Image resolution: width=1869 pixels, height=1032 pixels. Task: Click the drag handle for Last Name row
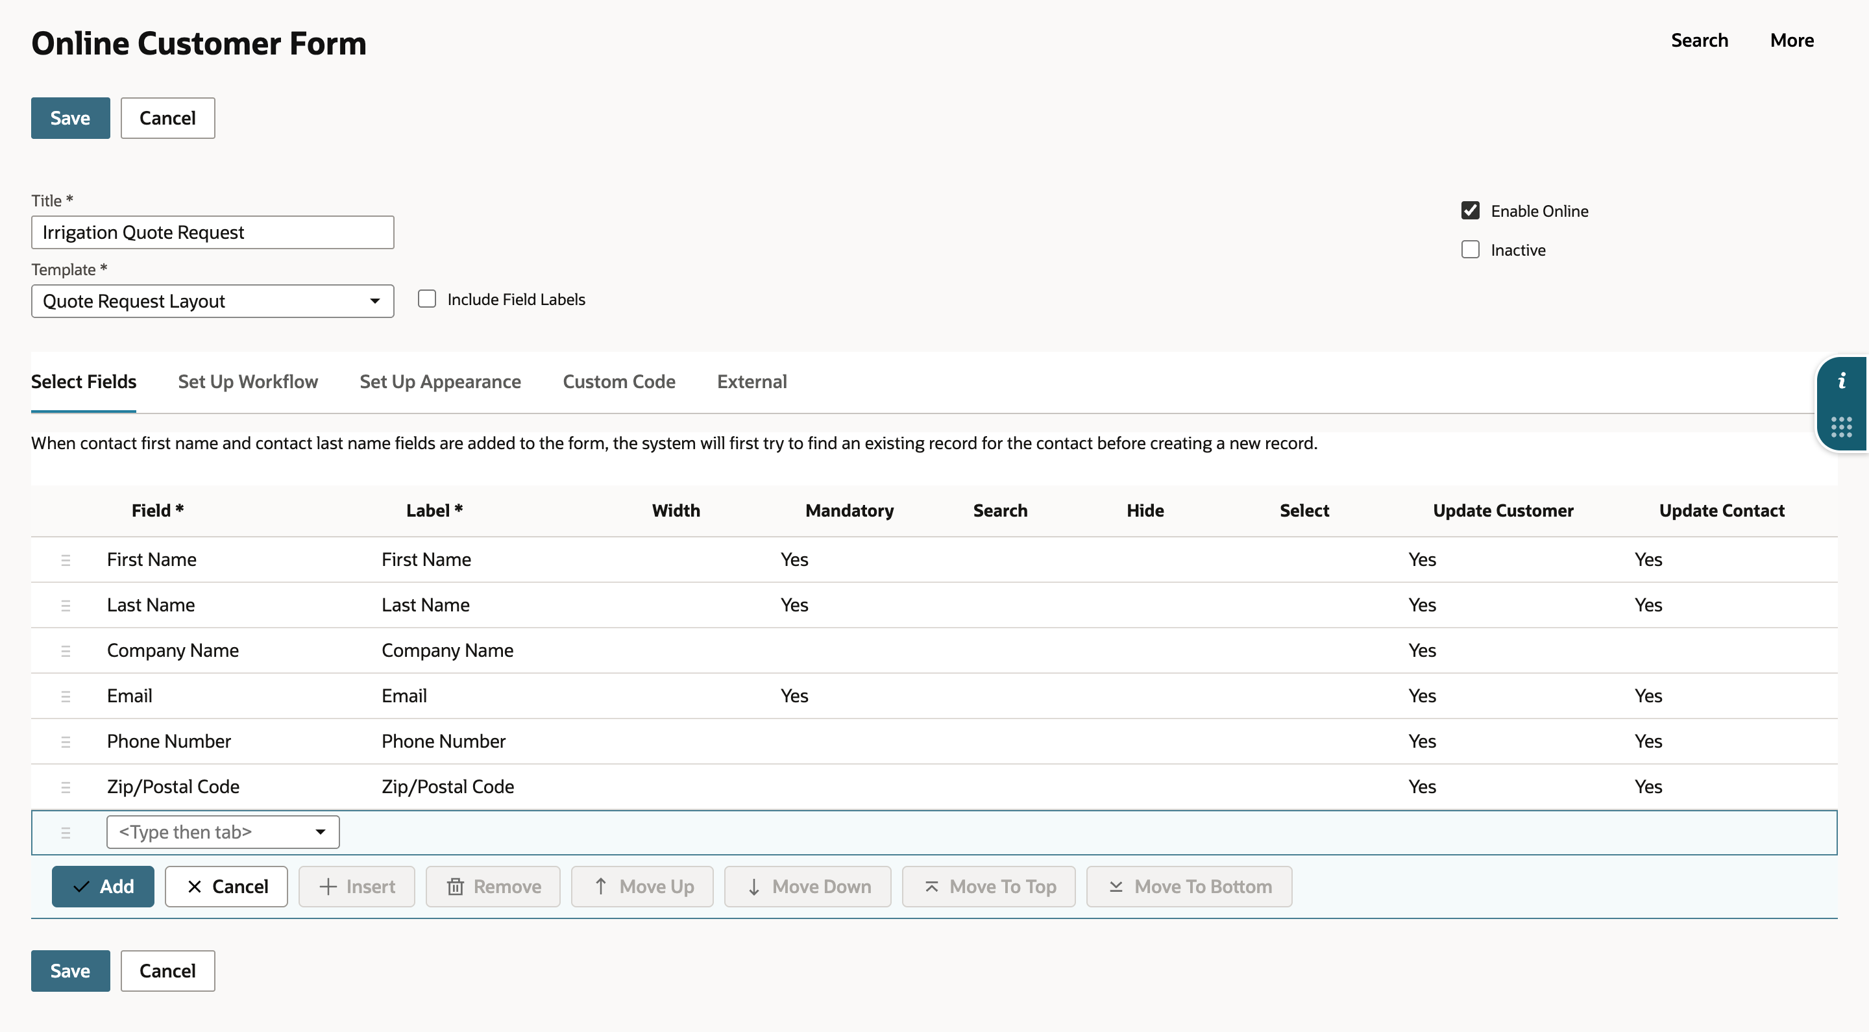pos(66,606)
